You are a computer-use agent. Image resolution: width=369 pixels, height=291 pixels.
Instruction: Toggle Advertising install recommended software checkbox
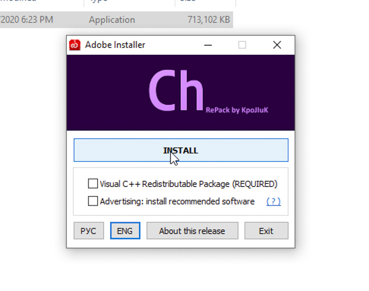point(93,201)
